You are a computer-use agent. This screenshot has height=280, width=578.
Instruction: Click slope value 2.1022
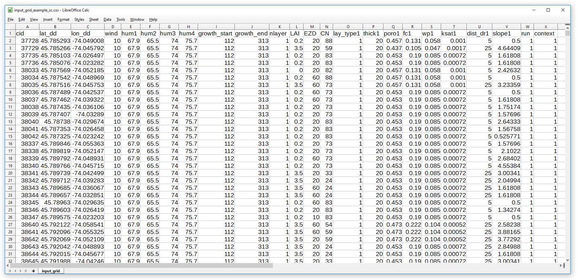507,151
